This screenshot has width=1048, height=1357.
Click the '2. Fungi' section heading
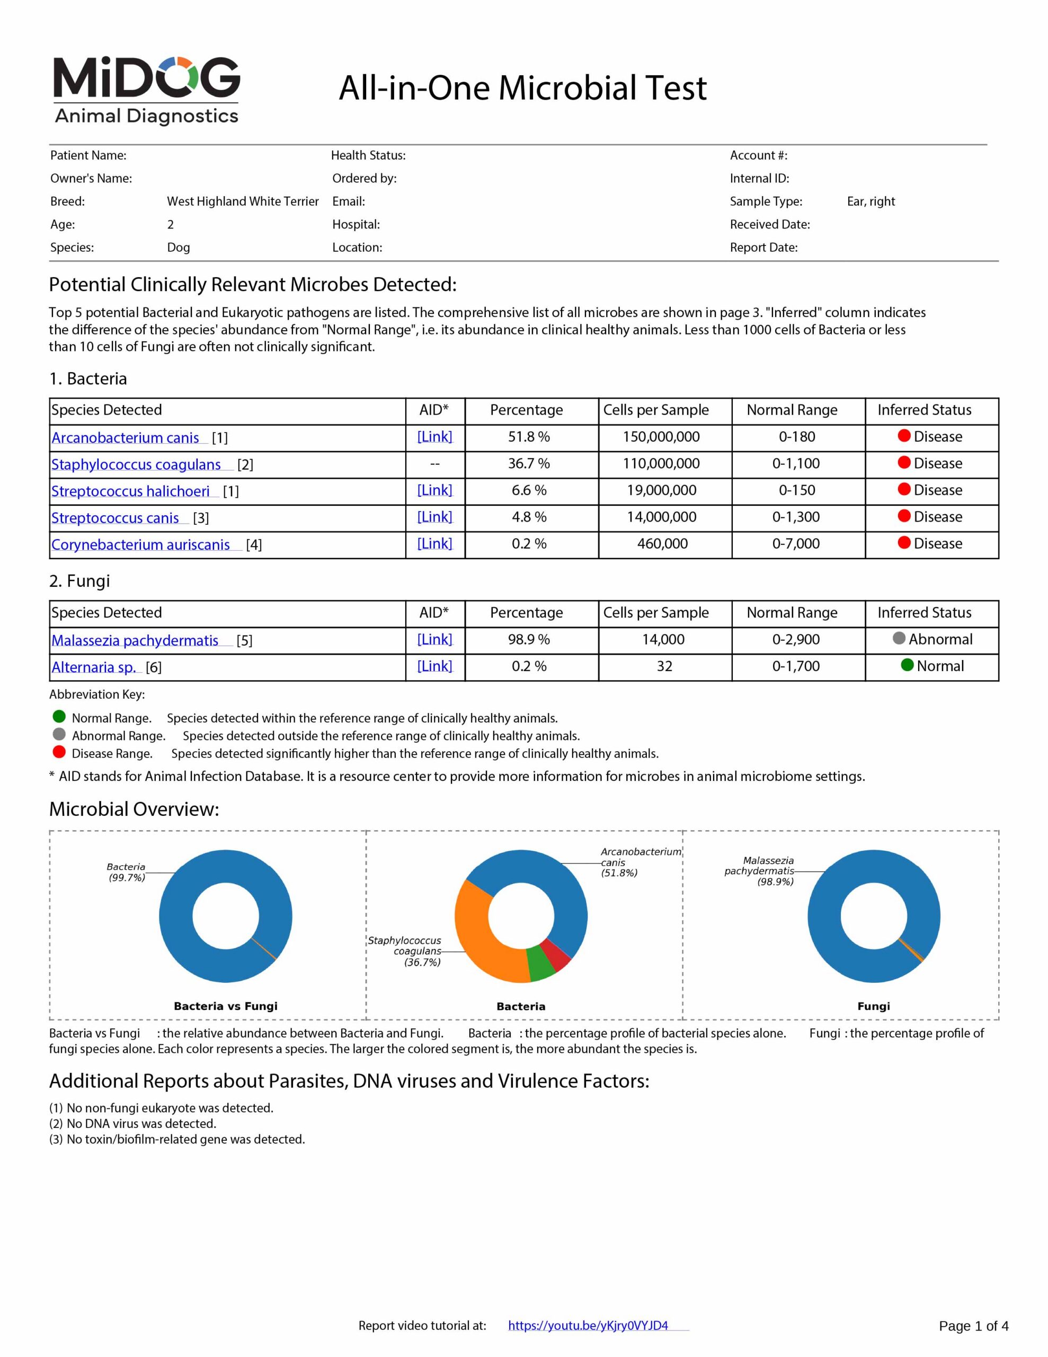pyautogui.click(x=79, y=581)
